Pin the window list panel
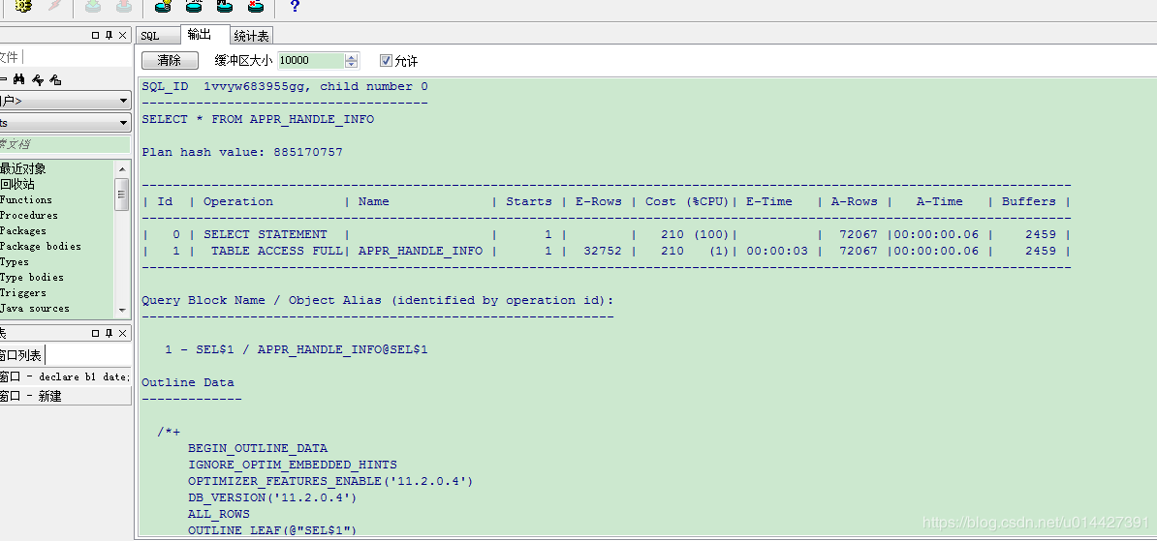Viewport: 1157px width, 541px height. pos(109,333)
